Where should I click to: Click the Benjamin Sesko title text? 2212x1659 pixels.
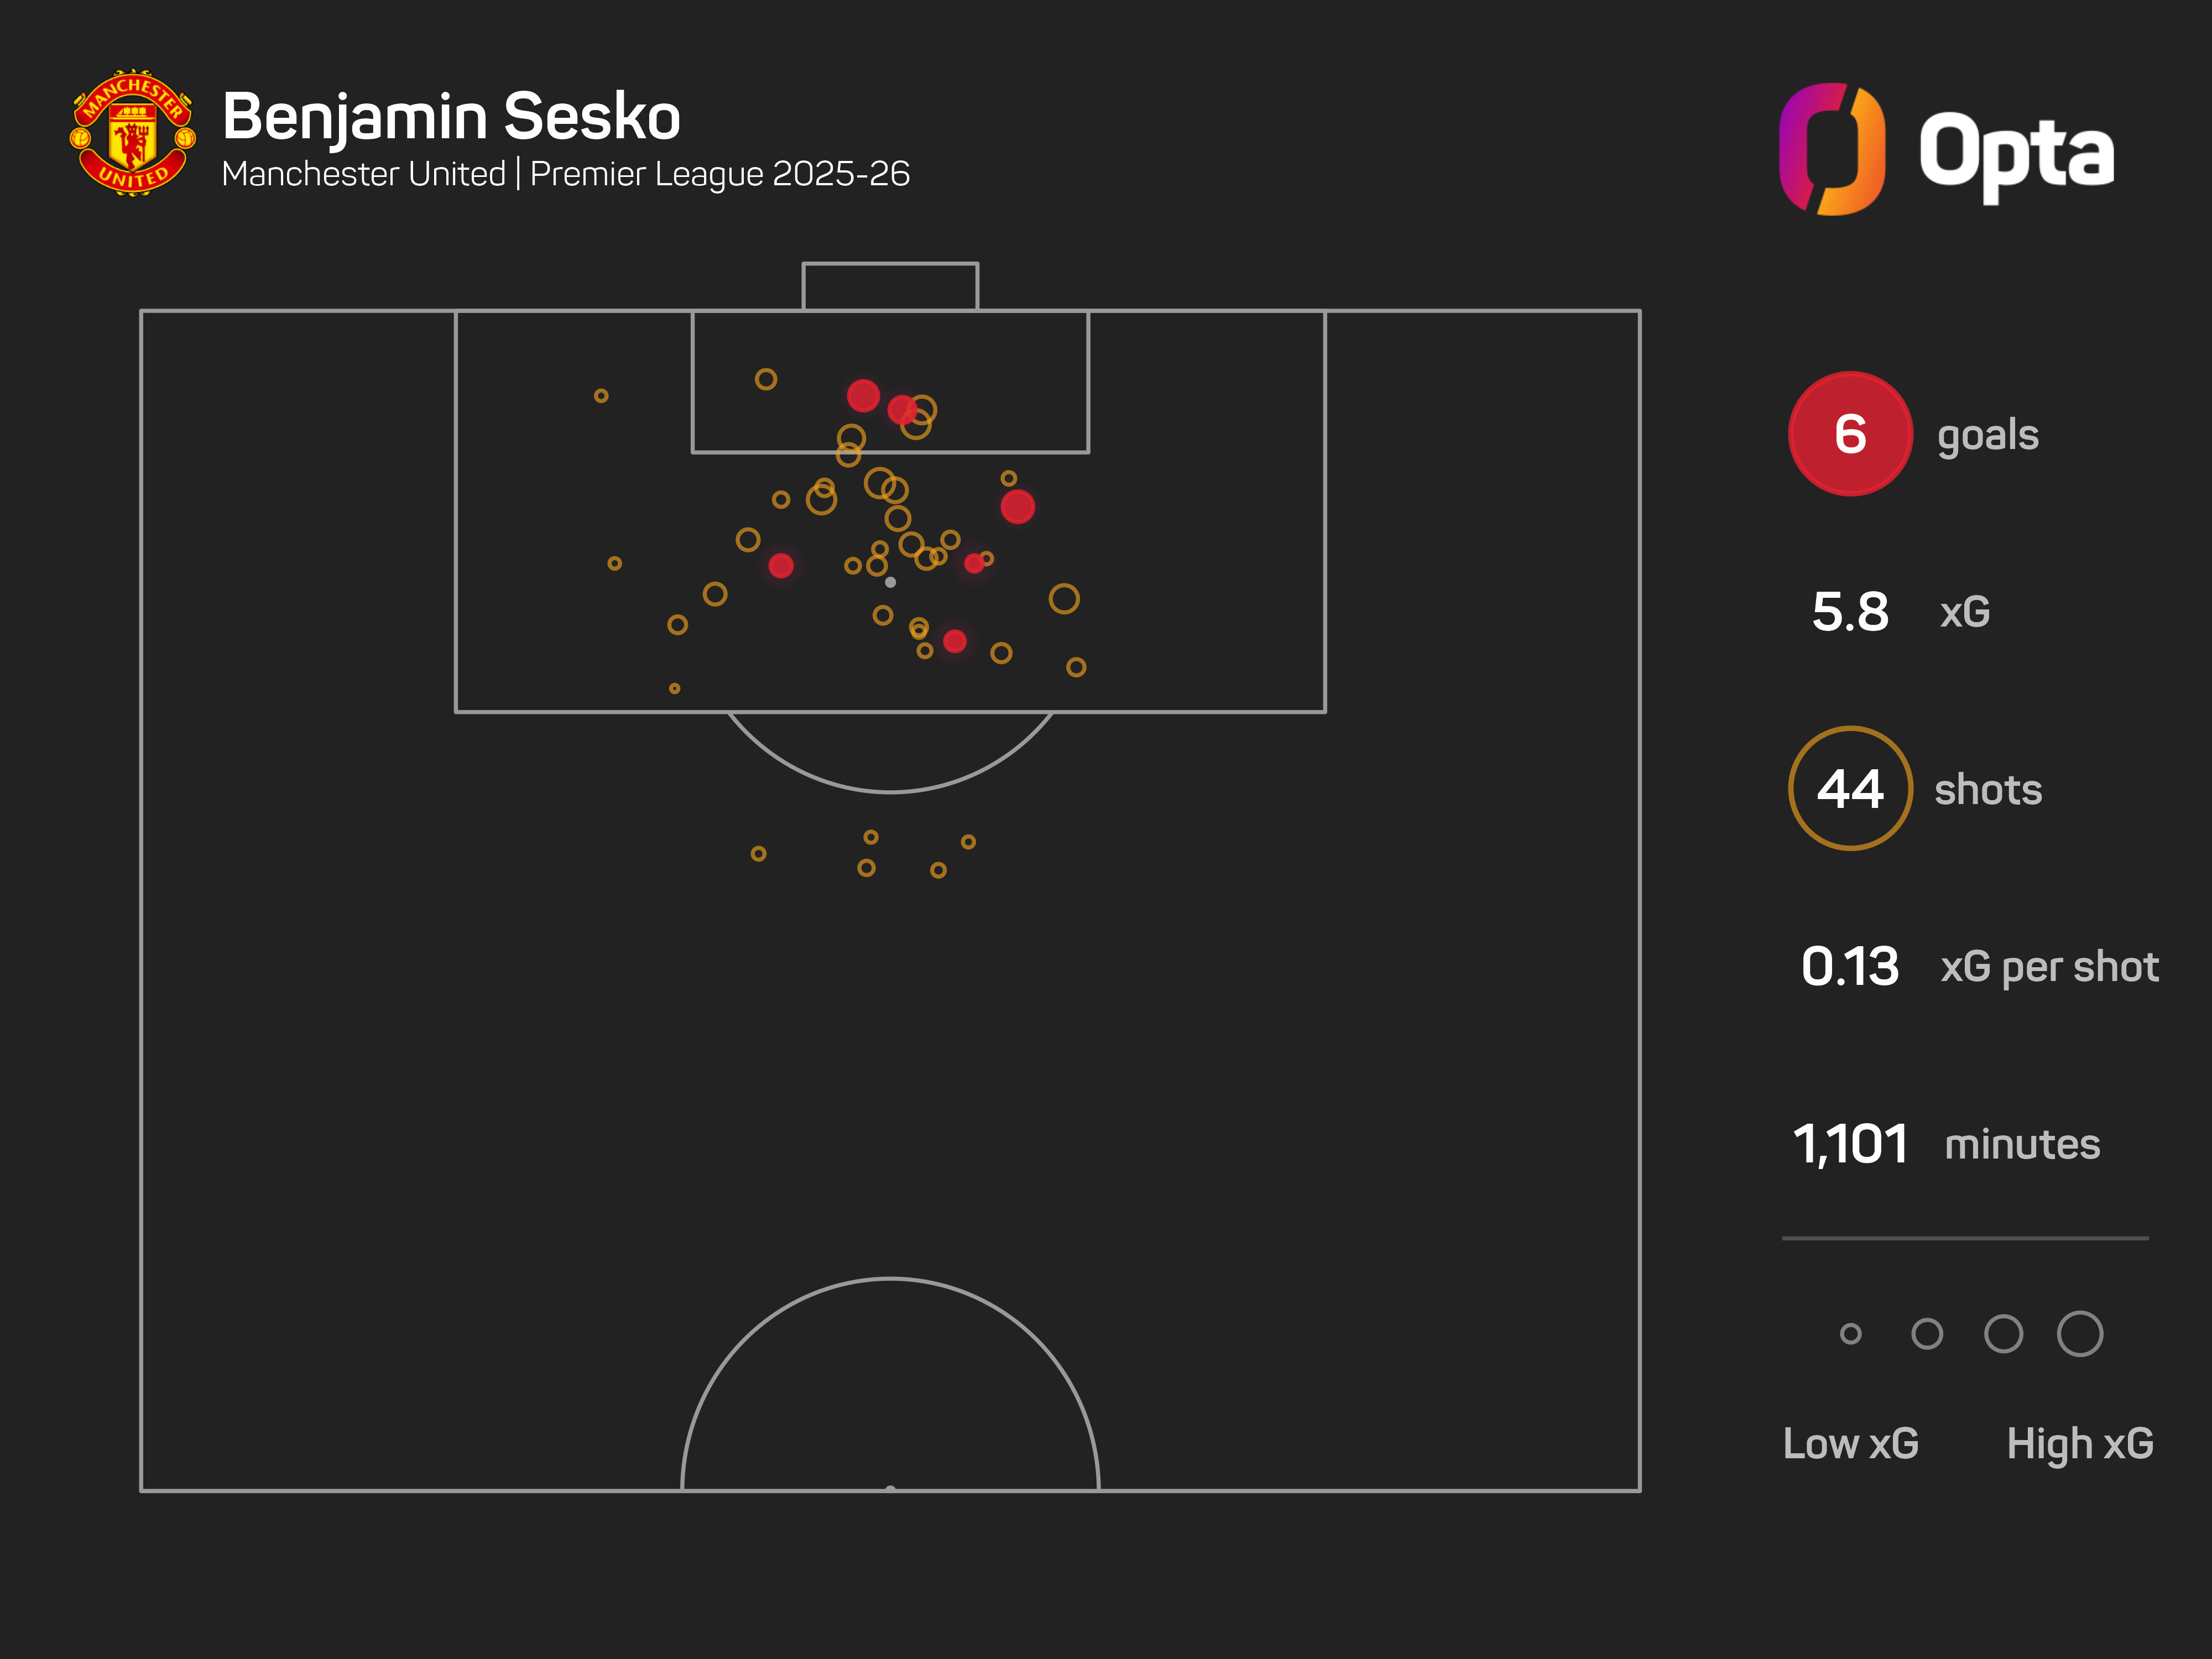click(x=451, y=117)
